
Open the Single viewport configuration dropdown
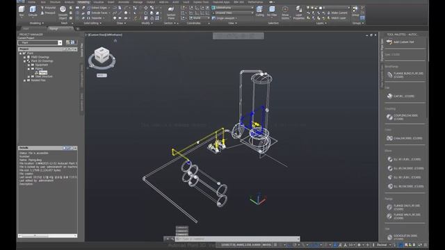point(225,18)
